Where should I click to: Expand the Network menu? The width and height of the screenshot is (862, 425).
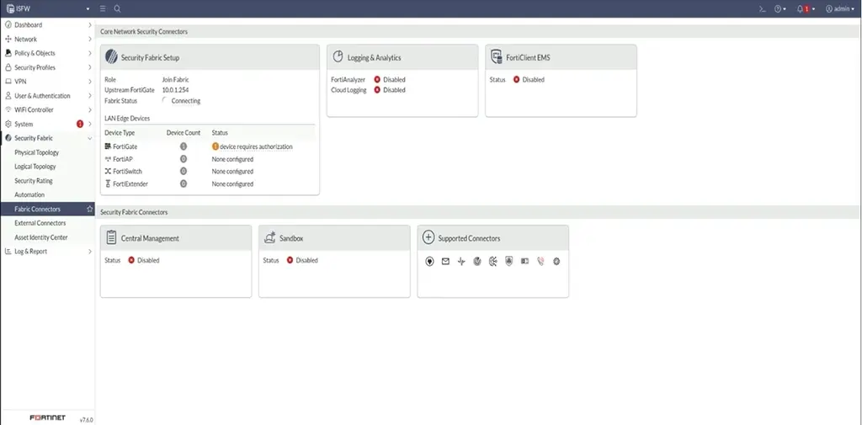(x=47, y=39)
